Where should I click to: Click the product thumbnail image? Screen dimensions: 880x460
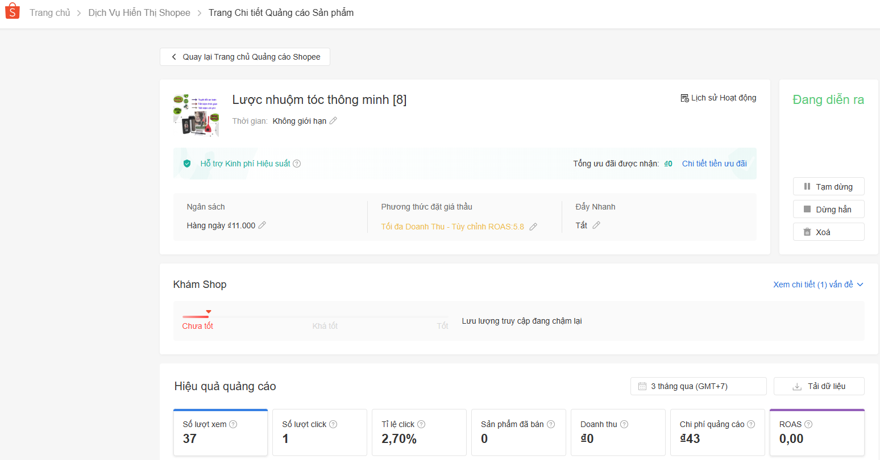point(196,115)
